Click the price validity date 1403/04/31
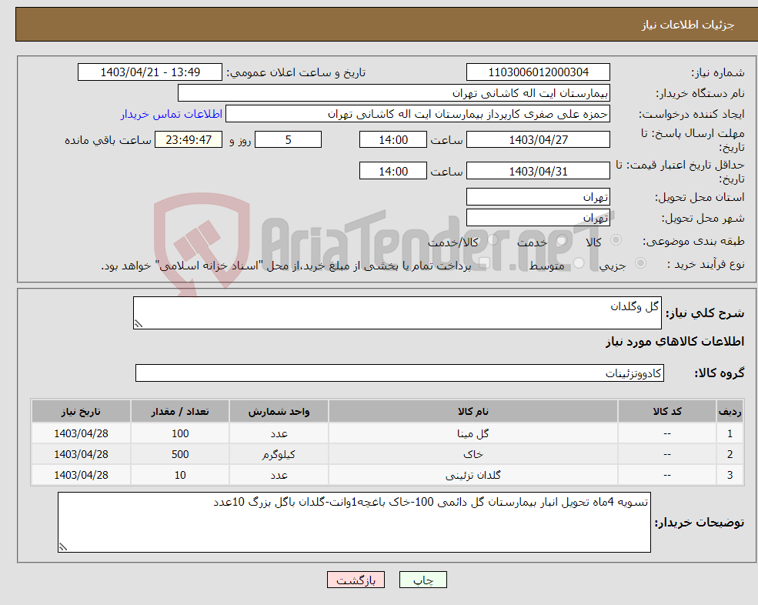The height and width of the screenshot is (605, 758). coord(538,171)
